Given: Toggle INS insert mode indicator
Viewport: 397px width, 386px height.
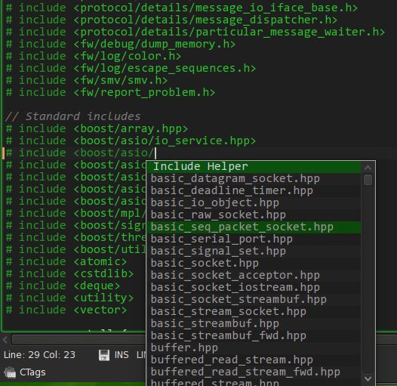Looking at the screenshot, I should click(x=122, y=355).
